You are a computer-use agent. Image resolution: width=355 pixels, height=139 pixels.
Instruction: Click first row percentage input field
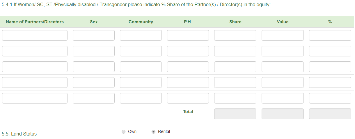click(330, 35)
